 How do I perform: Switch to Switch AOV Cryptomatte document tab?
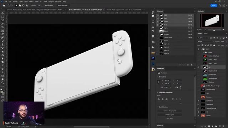(x=124, y=10)
